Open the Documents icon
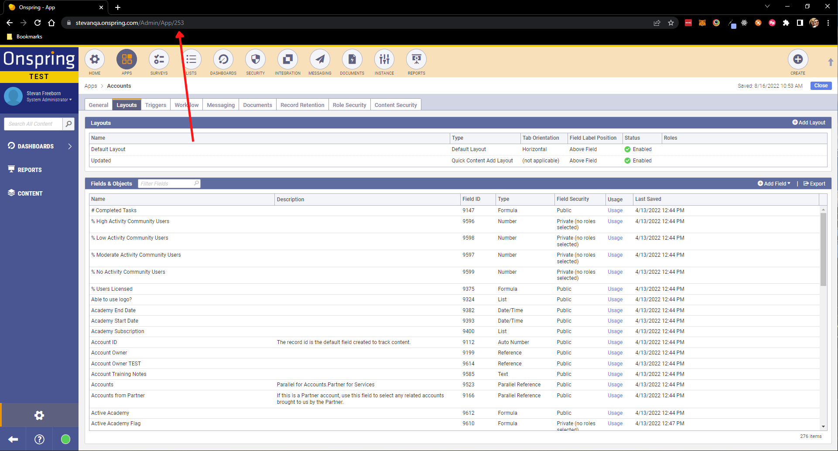 click(x=352, y=59)
